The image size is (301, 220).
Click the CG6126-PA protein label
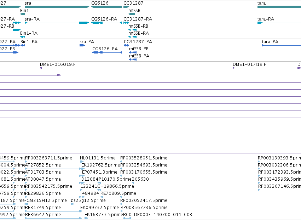tap(105, 49)
